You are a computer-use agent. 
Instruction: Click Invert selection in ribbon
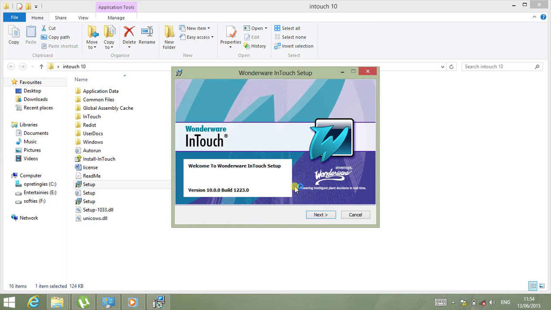tap(294, 46)
